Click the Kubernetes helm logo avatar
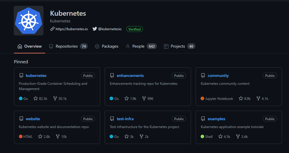289x153 pixels. (28, 20)
